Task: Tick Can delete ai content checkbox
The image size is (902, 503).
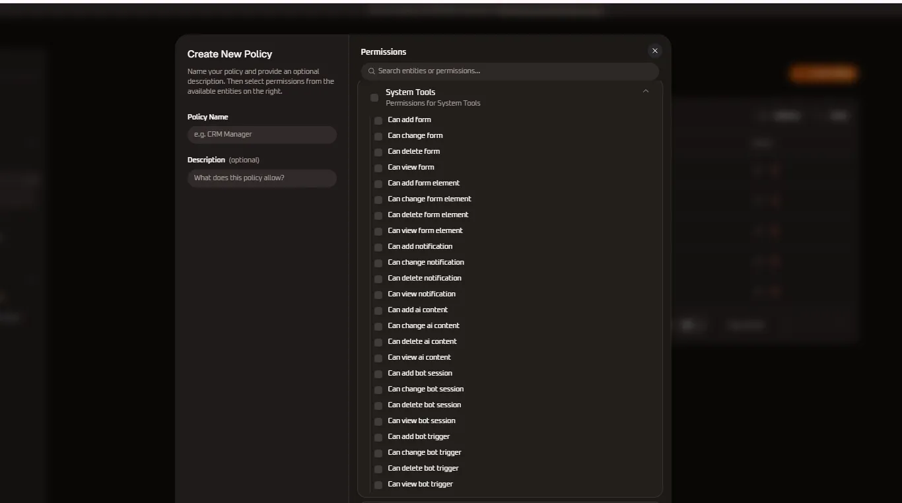Action: 378,343
